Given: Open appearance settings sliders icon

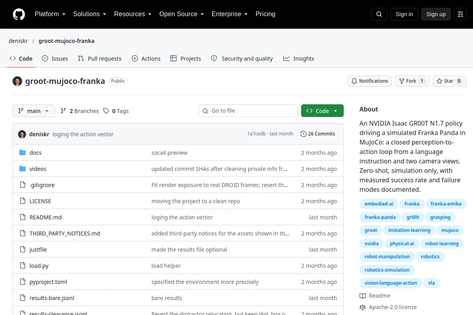Looking at the screenshot, I should pyautogui.click(x=460, y=14).
